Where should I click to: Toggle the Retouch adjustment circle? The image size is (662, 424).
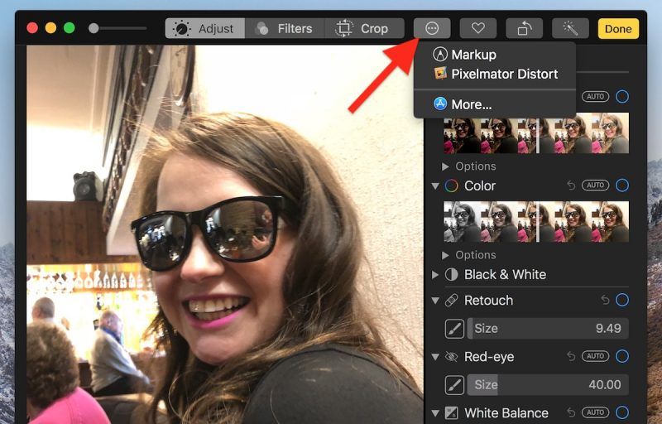tap(622, 300)
